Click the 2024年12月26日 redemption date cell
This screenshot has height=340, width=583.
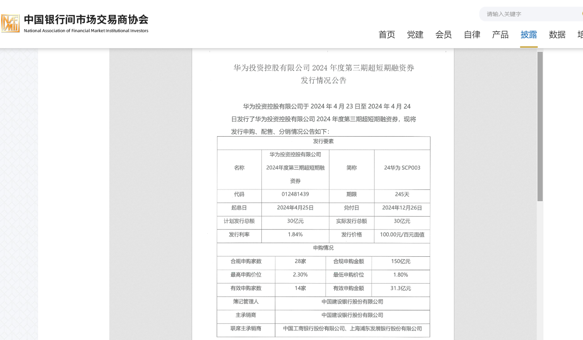tap(402, 208)
